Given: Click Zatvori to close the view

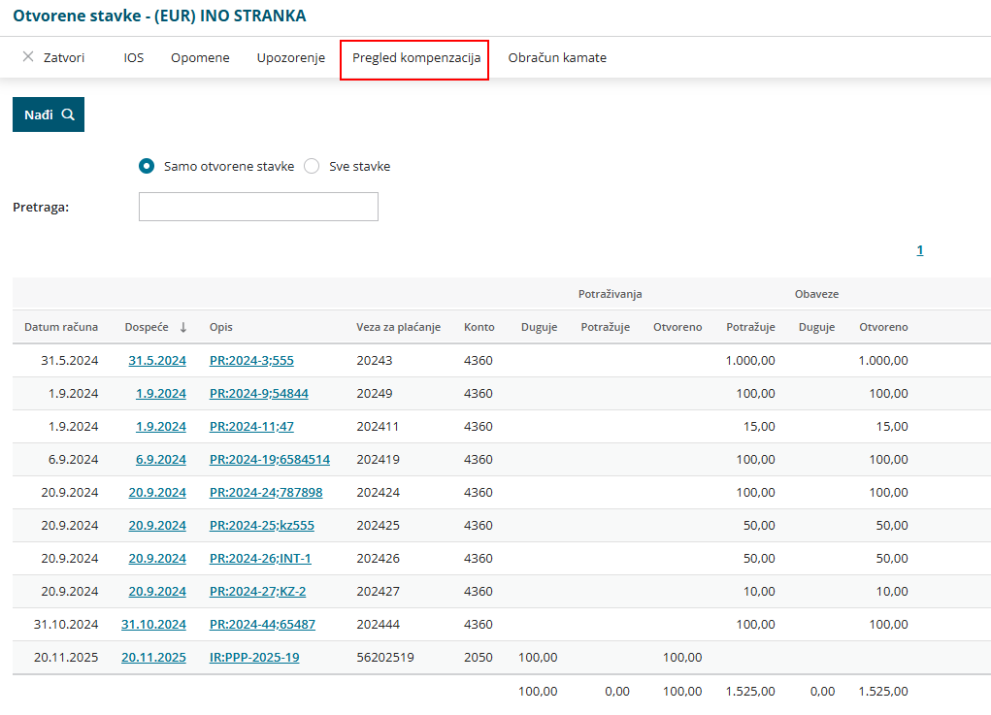Looking at the screenshot, I should (x=64, y=57).
